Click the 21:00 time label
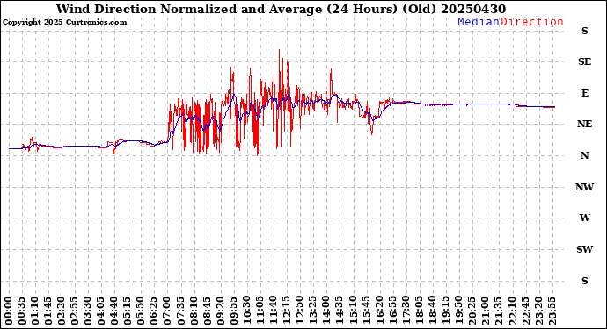 [485, 311]
